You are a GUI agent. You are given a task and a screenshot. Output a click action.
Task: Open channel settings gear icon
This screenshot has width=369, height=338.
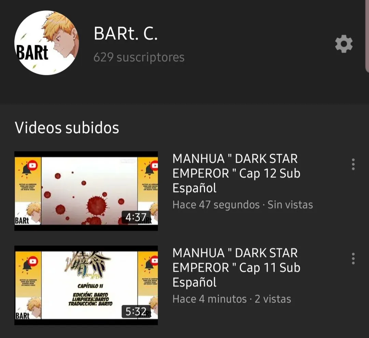coord(344,44)
